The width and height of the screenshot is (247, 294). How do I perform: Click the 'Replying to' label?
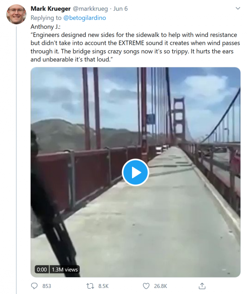coord(46,18)
